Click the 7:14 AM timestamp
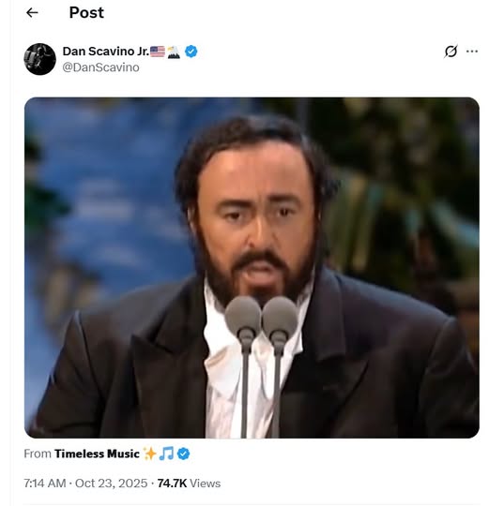The height and width of the screenshot is (506, 489). pos(45,484)
